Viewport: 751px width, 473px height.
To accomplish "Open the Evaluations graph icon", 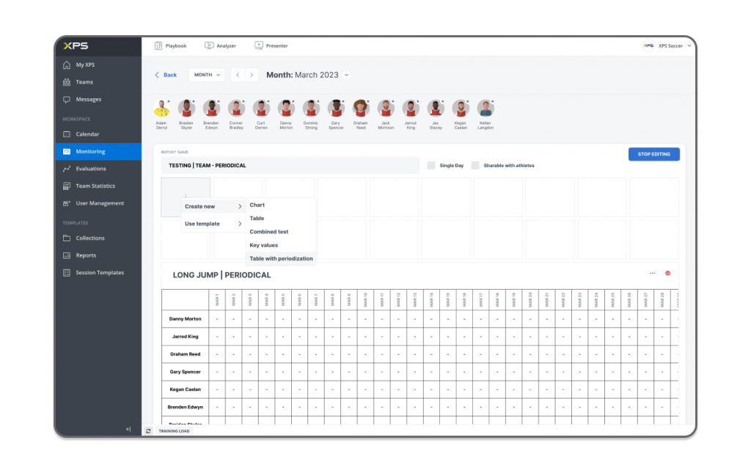I will coord(67,169).
